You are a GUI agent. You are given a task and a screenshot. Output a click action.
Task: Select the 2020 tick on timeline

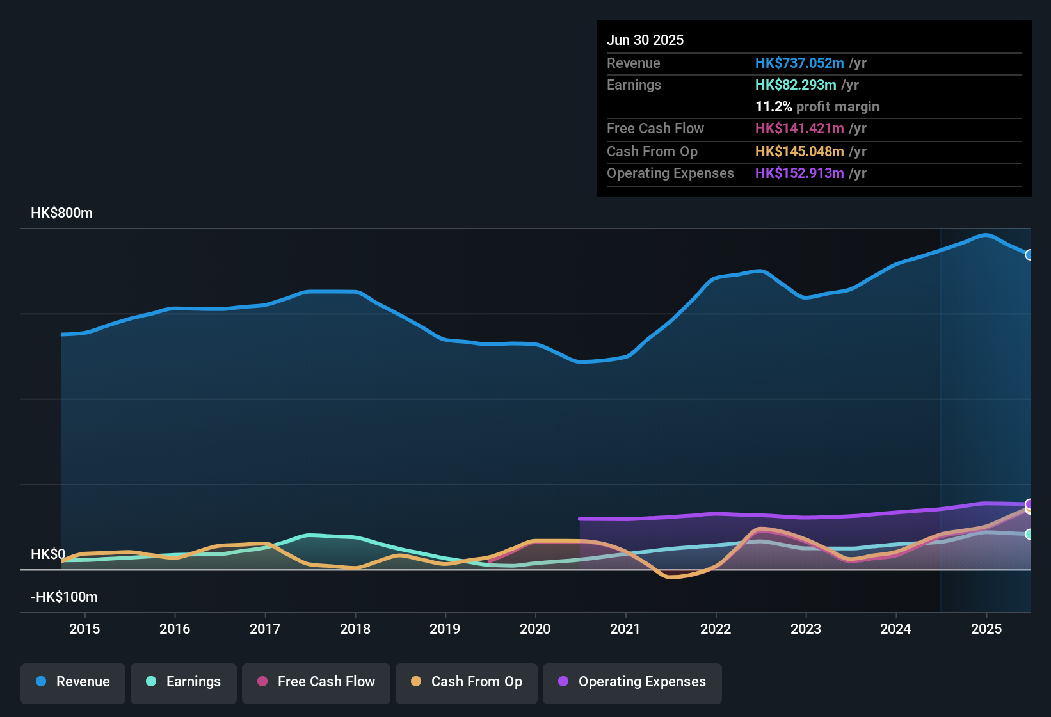[535, 629]
